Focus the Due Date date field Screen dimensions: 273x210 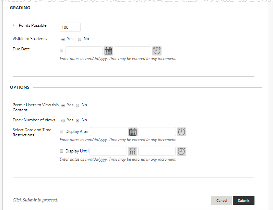[x=84, y=51]
